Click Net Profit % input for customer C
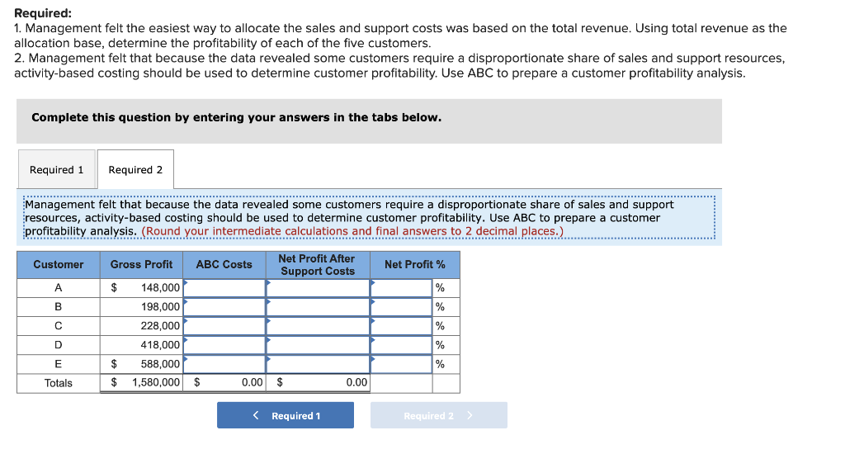 click(x=402, y=326)
